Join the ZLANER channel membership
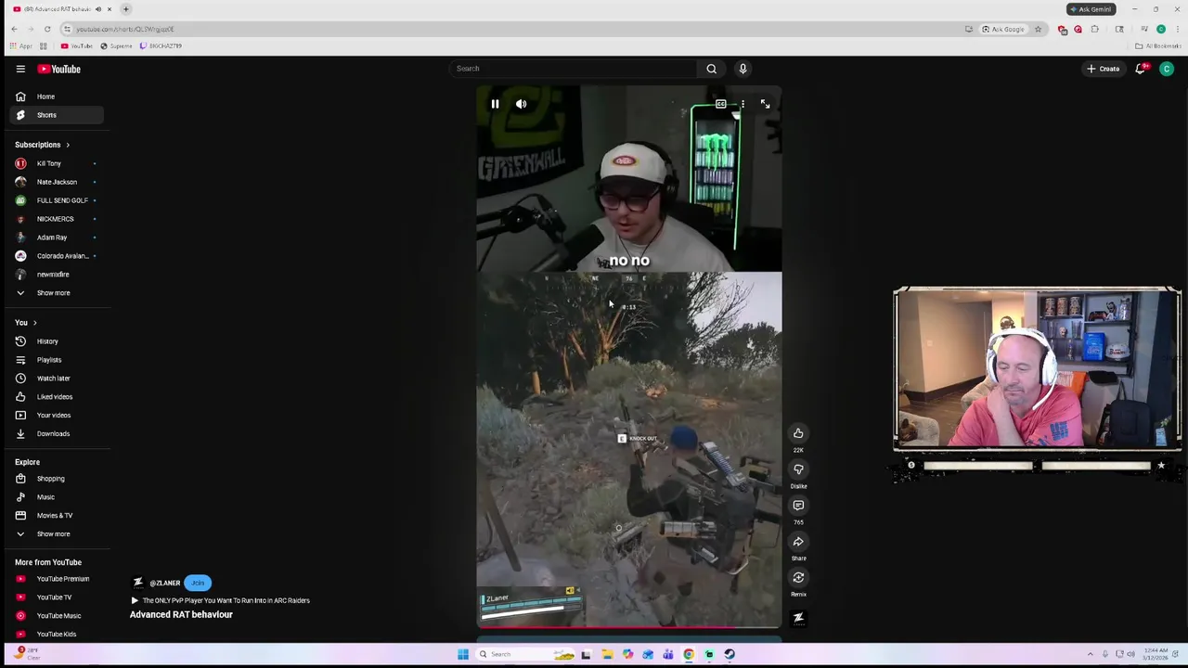Screen dimensions: 1188x668 point(198,583)
